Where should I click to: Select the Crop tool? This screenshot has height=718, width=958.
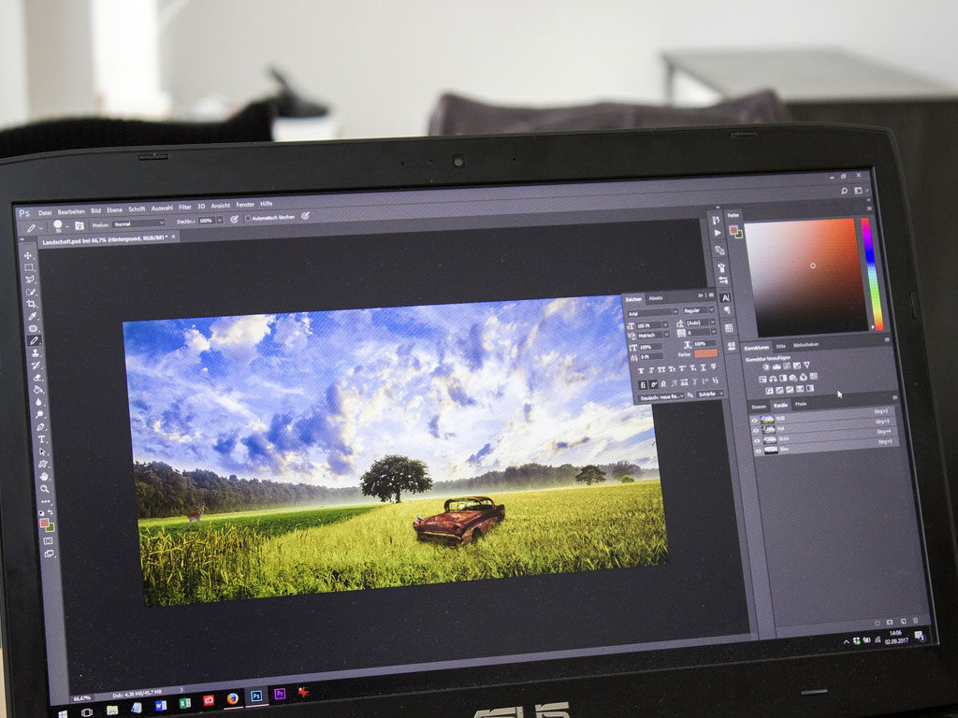pyautogui.click(x=32, y=304)
